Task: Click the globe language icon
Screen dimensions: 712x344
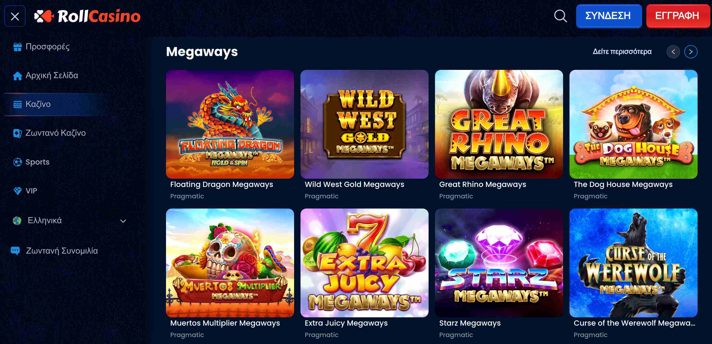Action: tap(17, 221)
